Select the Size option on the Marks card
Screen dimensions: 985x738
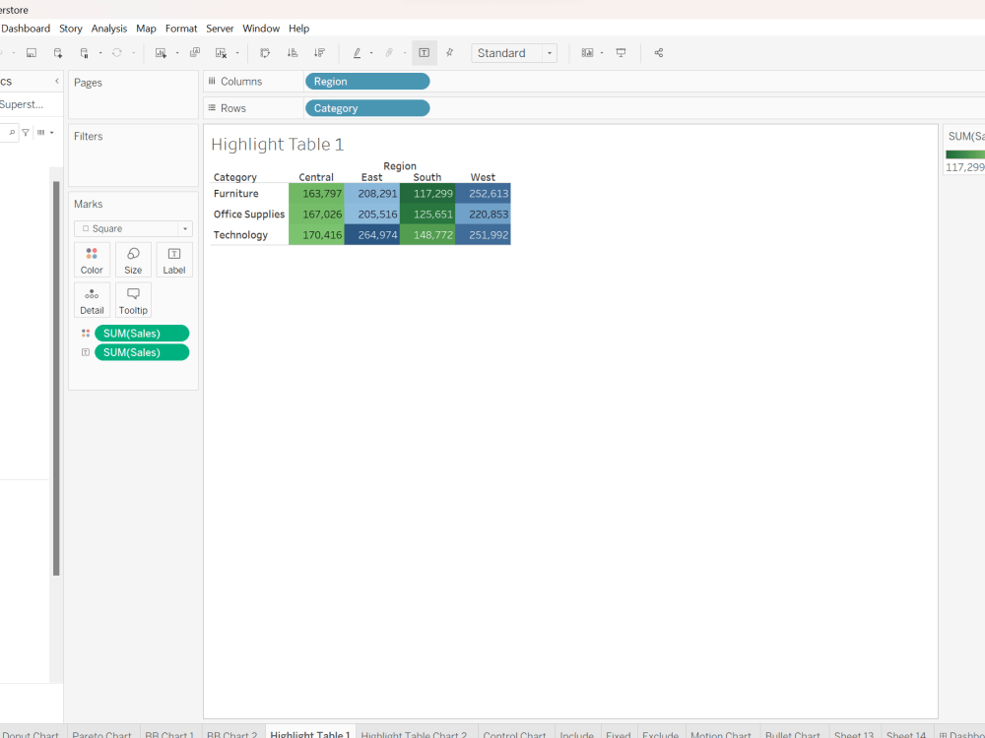(133, 259)
